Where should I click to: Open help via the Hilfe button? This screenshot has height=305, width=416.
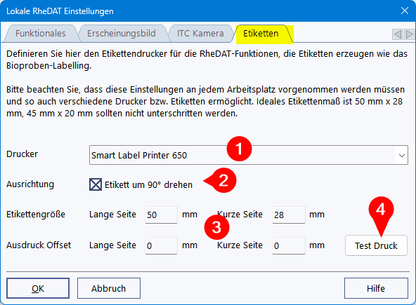[376, 288]
